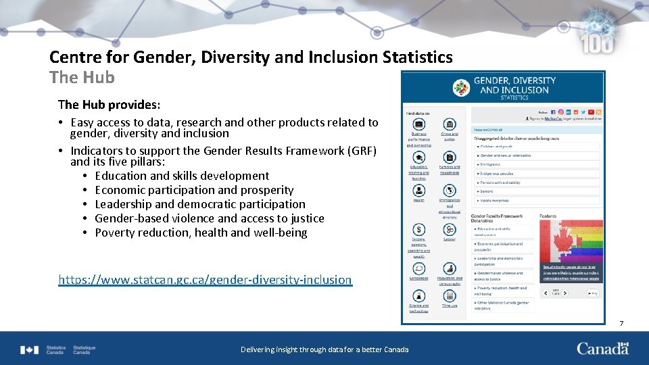This screenshot has height=365, width=649.
Task: Expand Economic participation and prosperity data tables
Action: pos(503,247)
